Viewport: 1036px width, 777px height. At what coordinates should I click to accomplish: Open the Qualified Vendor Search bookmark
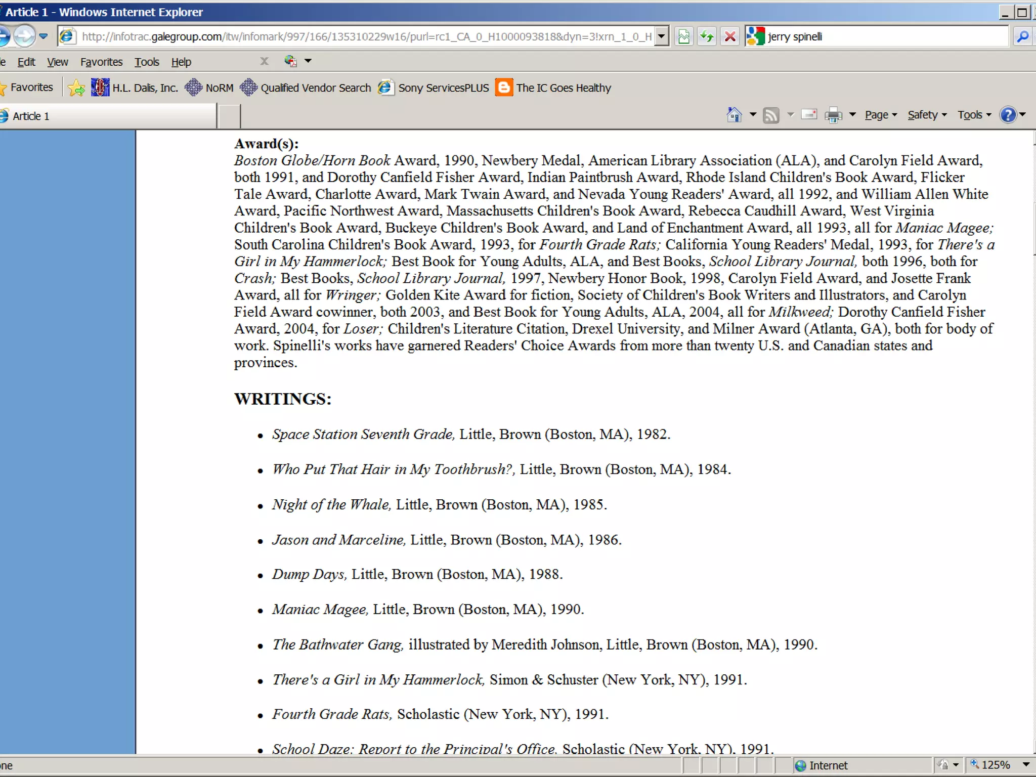tap(315, 88)
